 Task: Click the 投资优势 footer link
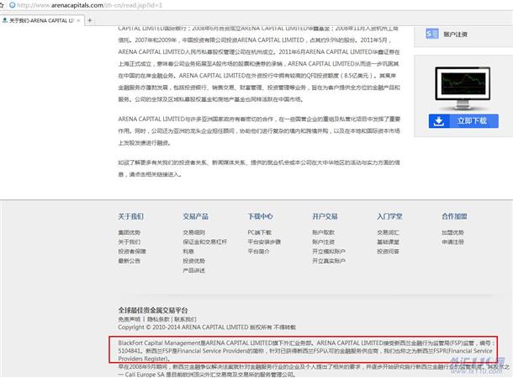coord(194,261)
